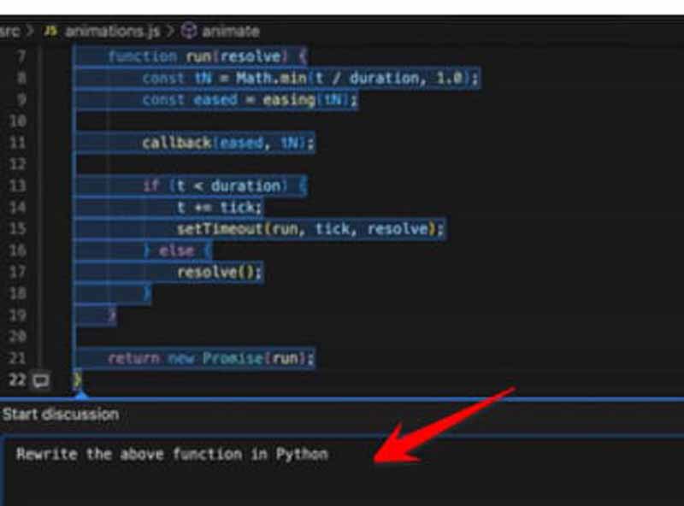The image size is (684, 506).
Task: Click line number 7 in the gutter
Action: (x=21, y=56)
